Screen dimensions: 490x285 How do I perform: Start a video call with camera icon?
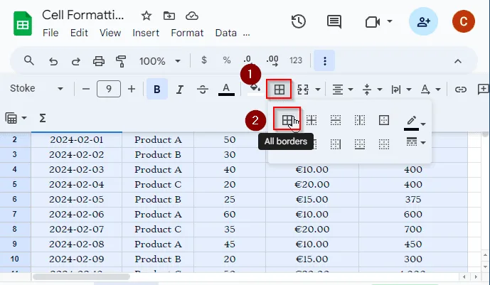point(373,21)
